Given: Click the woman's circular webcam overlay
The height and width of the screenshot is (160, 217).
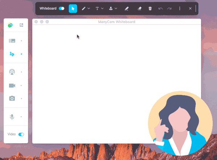Looking at the screenshot, I should click(x=180, y=124).
